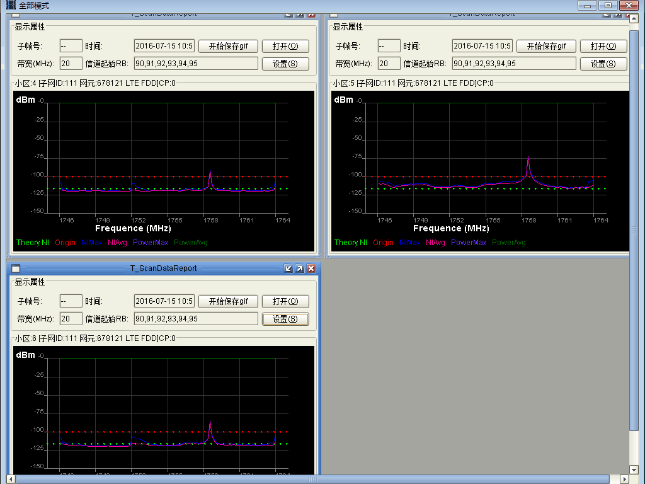
Task: Click Origin legend in cell 4 chart
Action: [x=65, y=243]
